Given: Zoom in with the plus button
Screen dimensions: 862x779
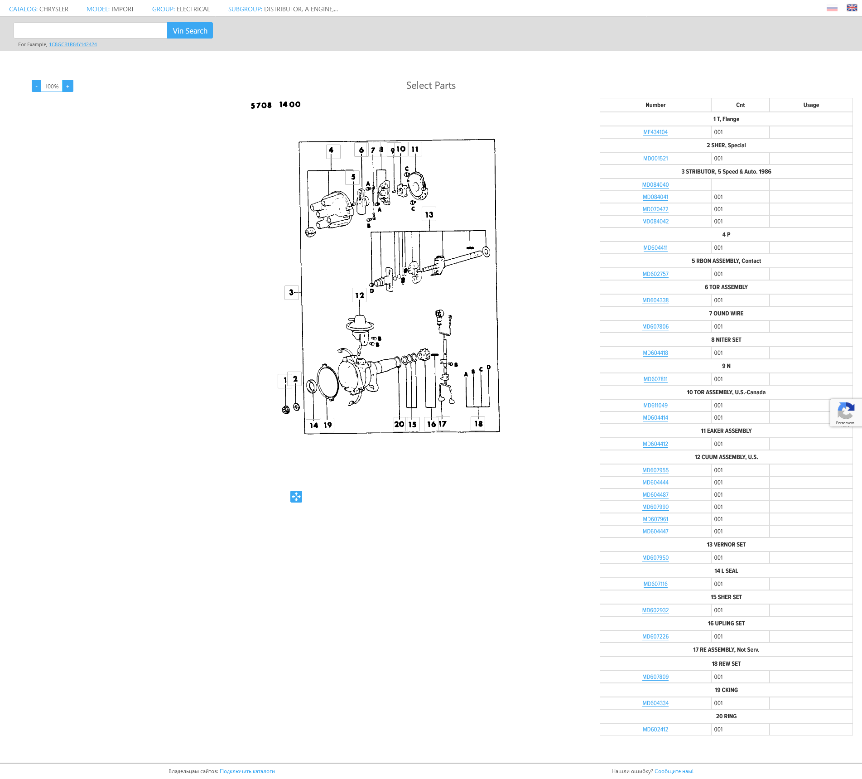Looking at the screenshot, I should pyautogui.click(x=68, y=86).
